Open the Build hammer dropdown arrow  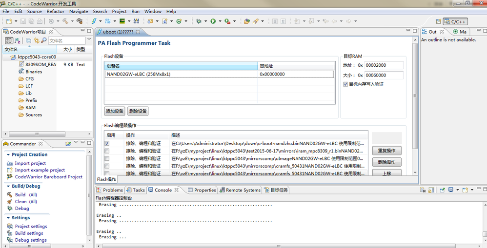click(72, 21)
